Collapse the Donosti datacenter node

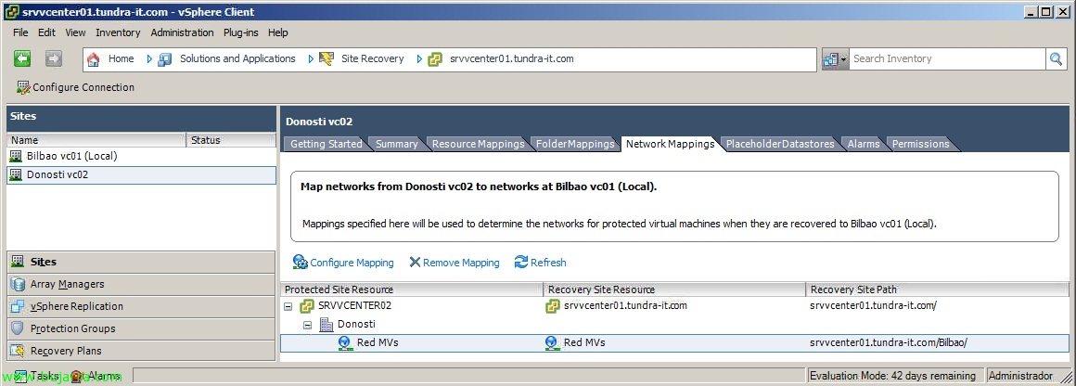click(x=307, y=324)
